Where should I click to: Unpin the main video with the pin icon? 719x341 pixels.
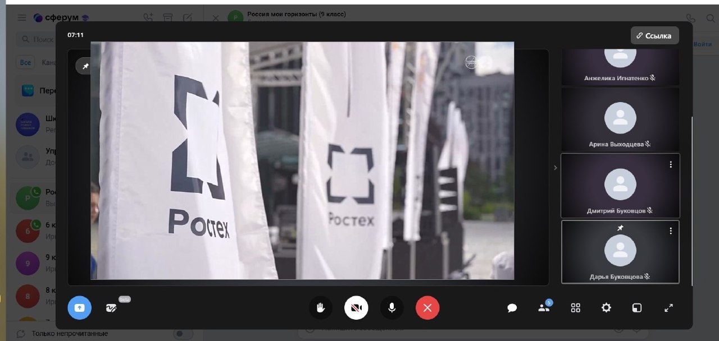click(85, 66)
